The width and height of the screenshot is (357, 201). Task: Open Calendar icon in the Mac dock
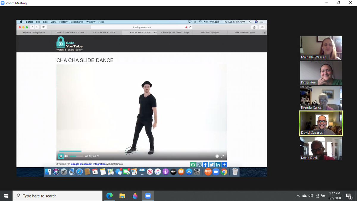point(95,172)
